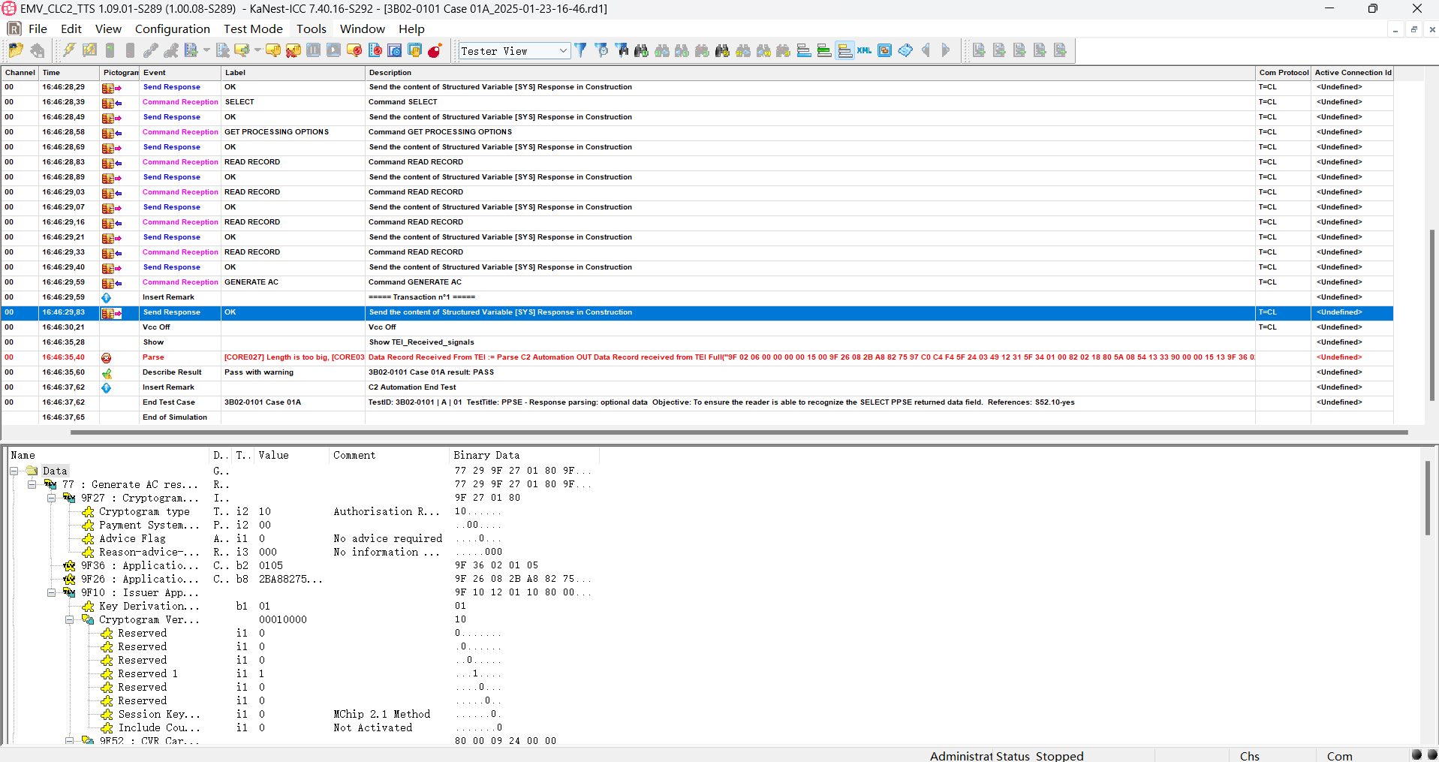
Task: Open the Test Mode menu
Action: tap(253, 29)
